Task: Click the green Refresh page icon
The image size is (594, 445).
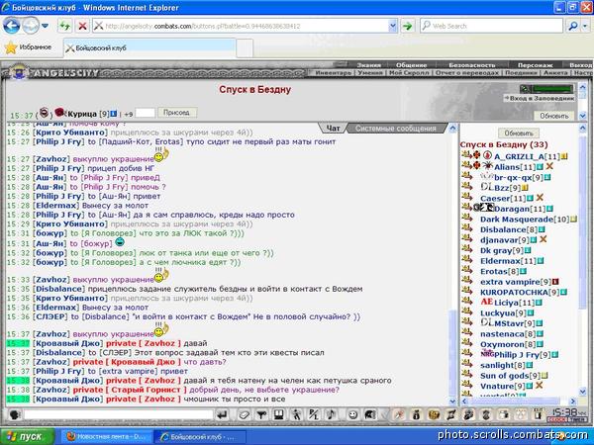Action: pos(64,26)
